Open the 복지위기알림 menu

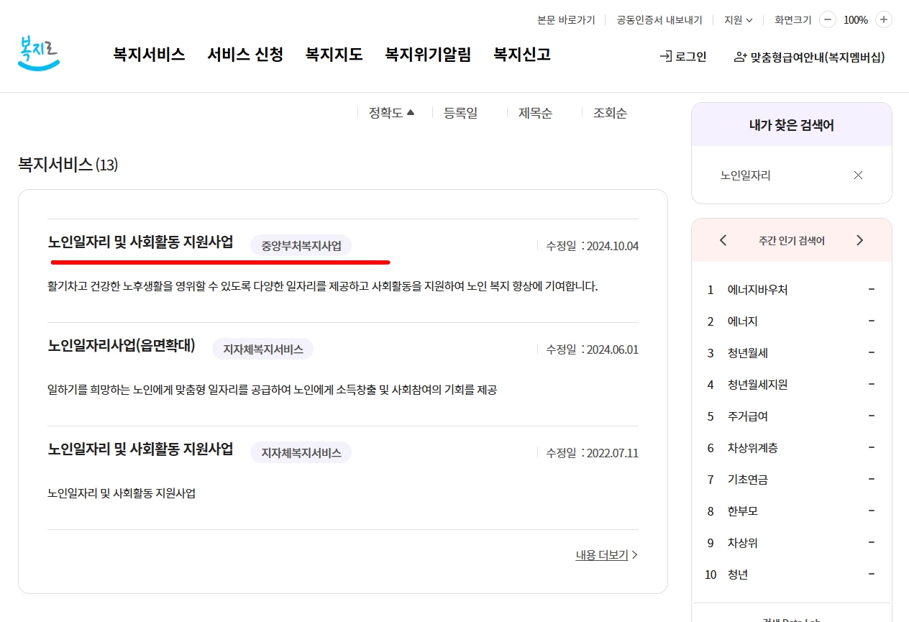click(x=428, y=55)
